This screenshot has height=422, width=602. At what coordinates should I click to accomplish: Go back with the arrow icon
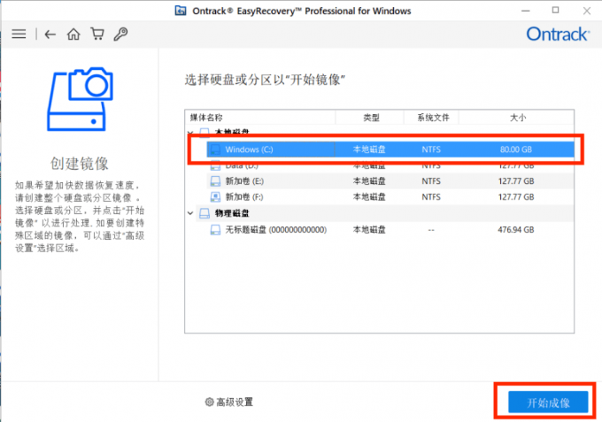[50, 35]
